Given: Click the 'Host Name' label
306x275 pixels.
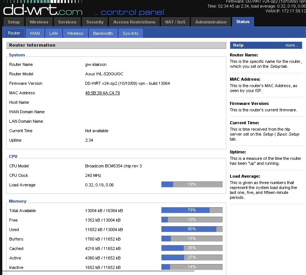Looking at the screenshot, I should [x=19, y=102].
